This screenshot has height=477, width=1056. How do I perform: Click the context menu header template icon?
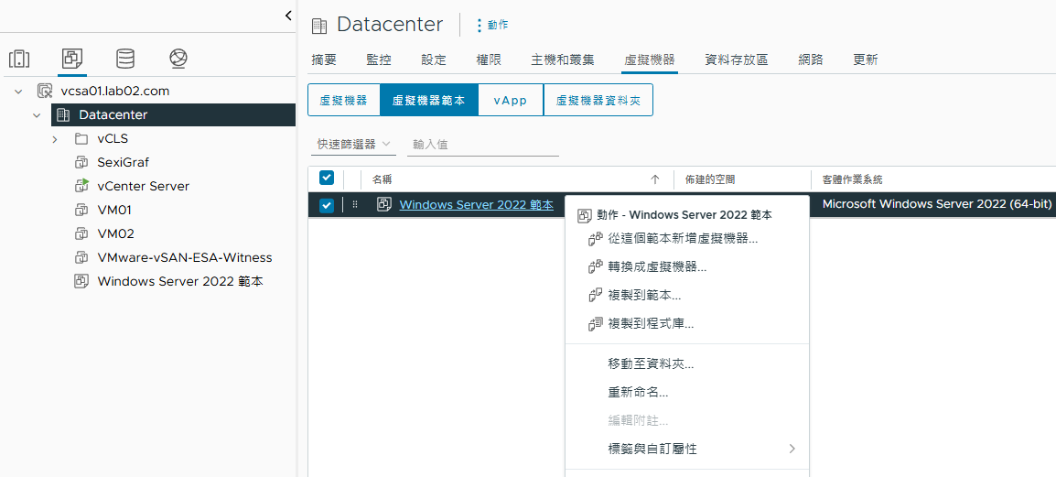(586, 215)
